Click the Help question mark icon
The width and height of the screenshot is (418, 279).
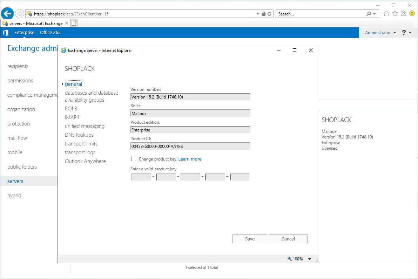pos(404,33)
